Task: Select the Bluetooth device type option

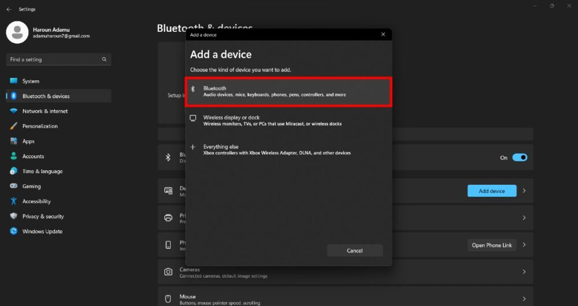Action: coord(288,92)
